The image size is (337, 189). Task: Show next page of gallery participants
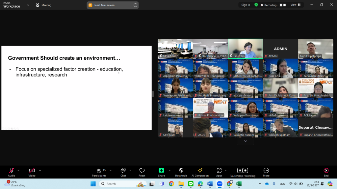[x=245, y=141]
